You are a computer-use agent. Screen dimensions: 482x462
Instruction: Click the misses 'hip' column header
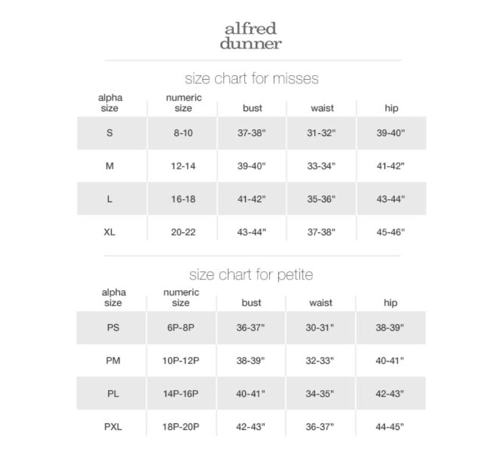pos(392,108)
